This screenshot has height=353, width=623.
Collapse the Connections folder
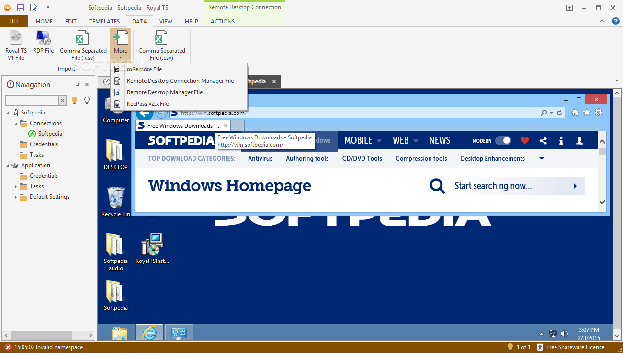[17, 123]
